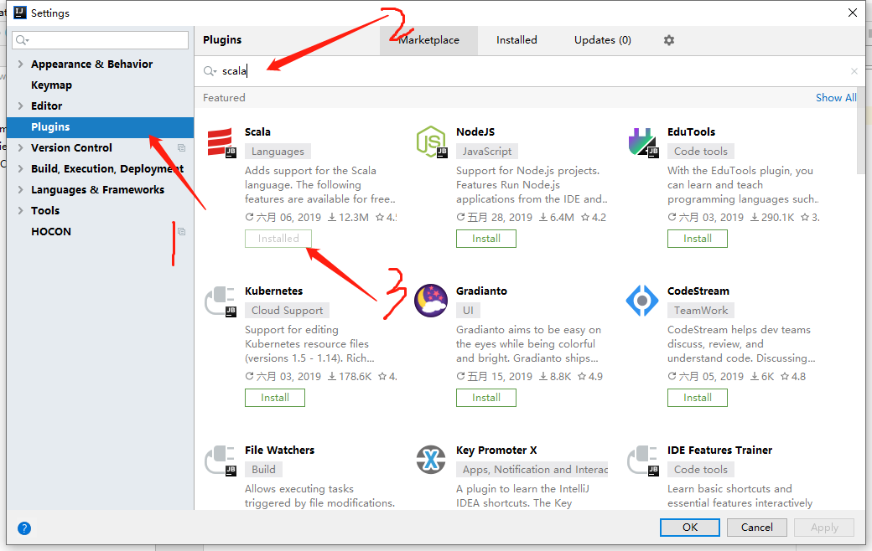Viewport: 872px width, 551px height.
Task: Click the project-level icon beside Version Control
Action: (x=181, y=147)
